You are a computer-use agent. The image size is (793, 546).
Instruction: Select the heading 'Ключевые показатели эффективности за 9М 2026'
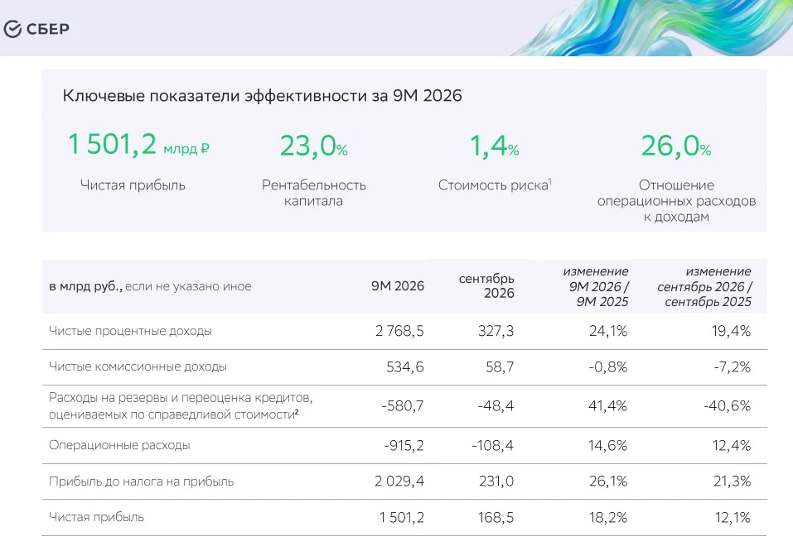262,95
